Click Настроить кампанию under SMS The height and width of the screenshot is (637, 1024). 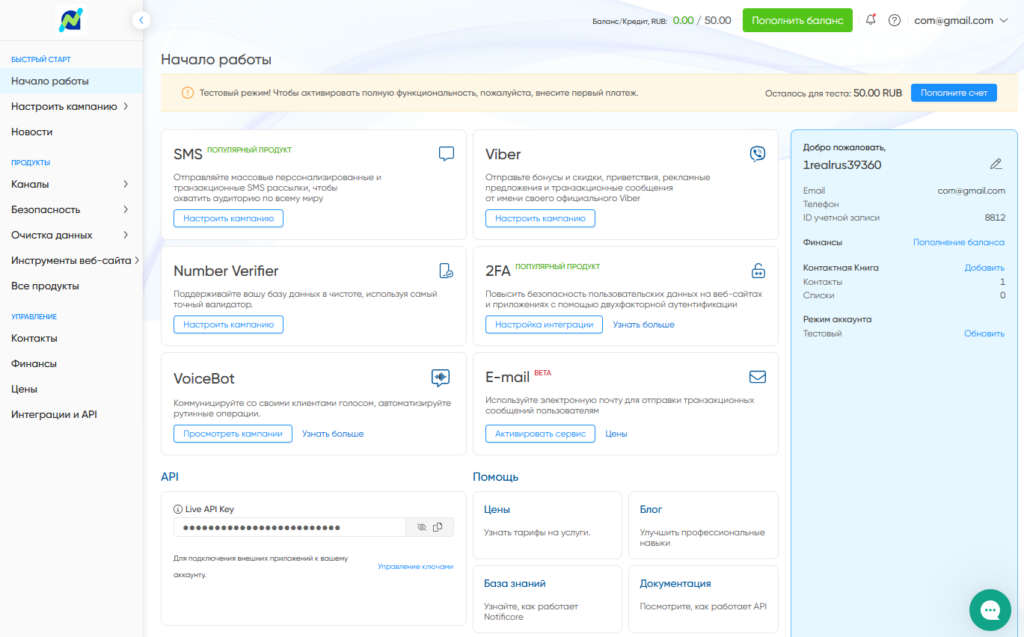228,218
